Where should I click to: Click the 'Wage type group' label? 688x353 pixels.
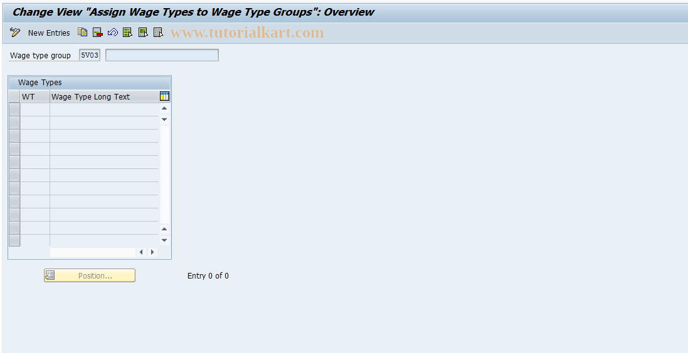pos(40,56)
